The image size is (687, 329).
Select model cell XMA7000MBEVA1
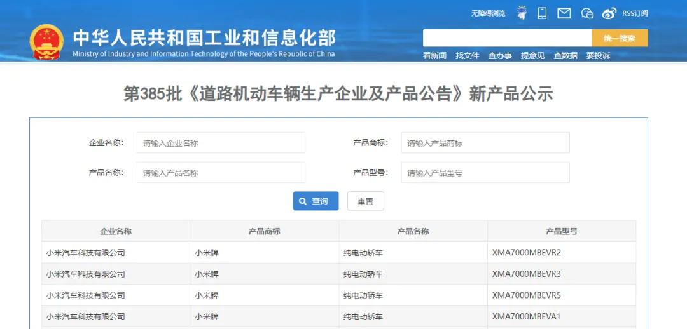pyautogui.click(x=562, y=316)
